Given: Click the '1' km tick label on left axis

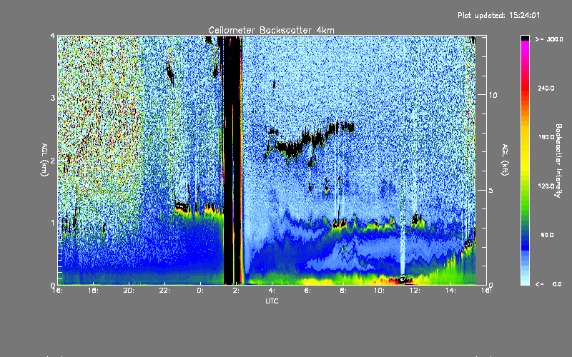Looking at the screenshot, I should (53, 223).
